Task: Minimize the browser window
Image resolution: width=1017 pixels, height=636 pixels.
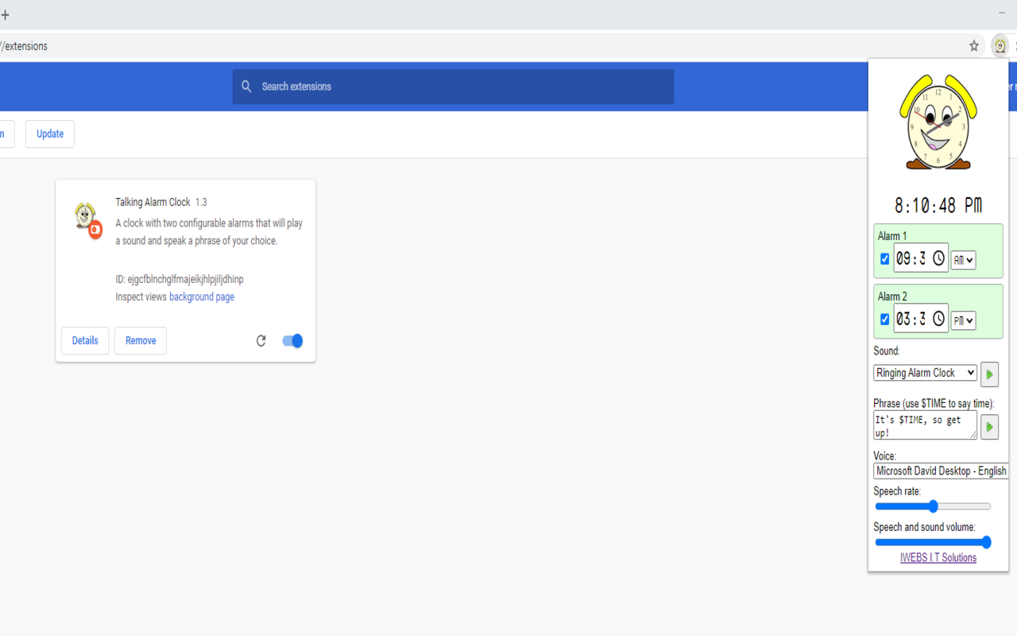Action: pos(1002,14)
